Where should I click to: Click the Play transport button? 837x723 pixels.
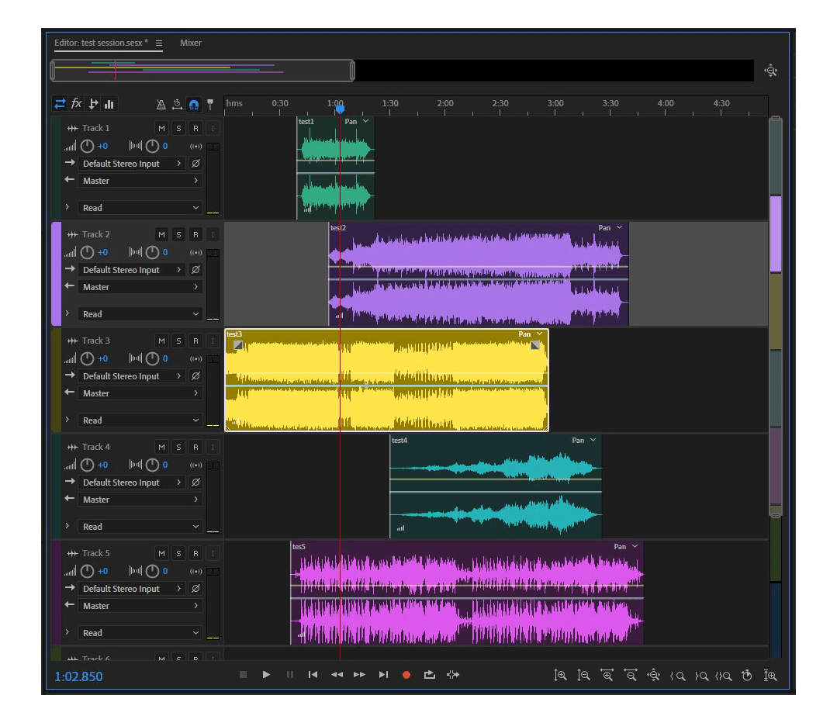point(266,674)
